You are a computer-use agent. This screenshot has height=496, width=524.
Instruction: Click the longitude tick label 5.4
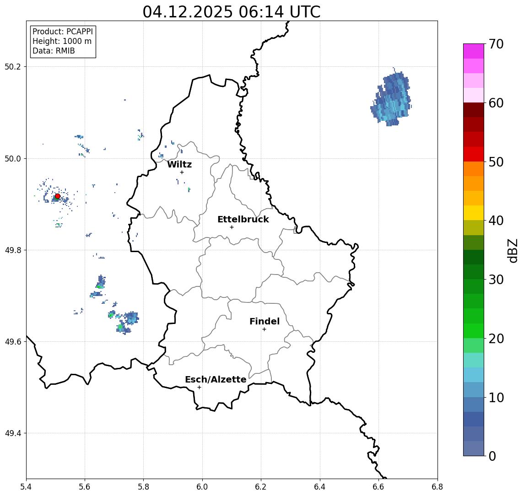(26, 487)
